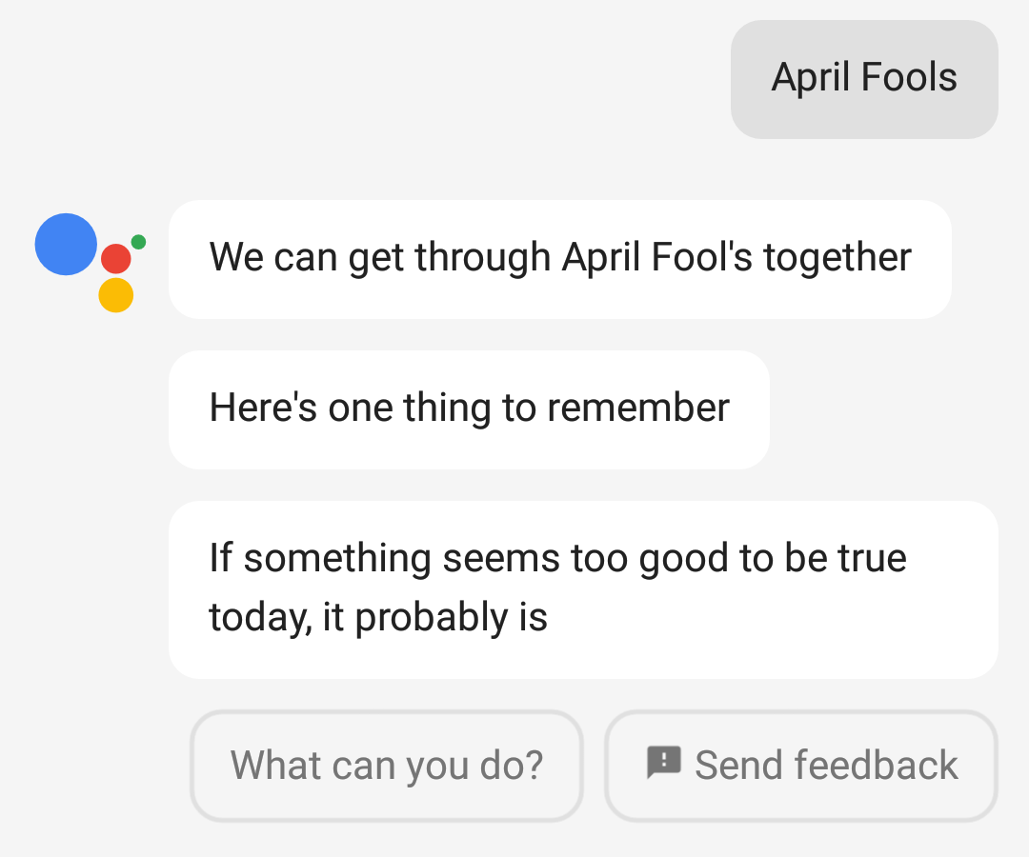Select the "April Fools" user message bubble

863,79
